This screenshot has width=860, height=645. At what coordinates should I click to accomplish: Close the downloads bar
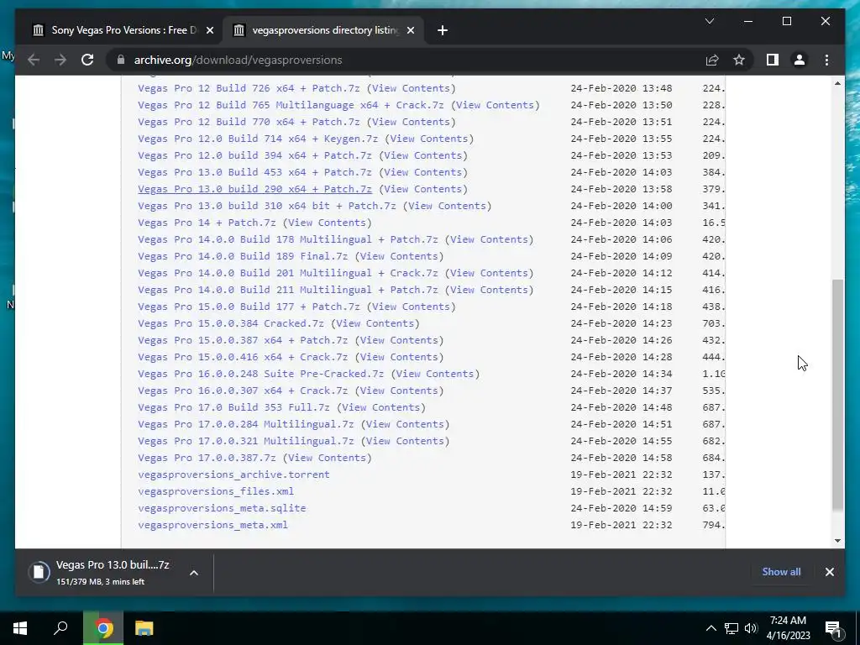829,571
